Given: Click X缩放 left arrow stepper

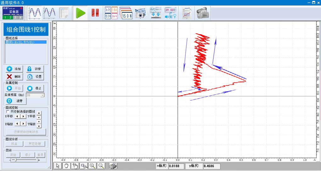Looking at the screenshot, I should coord(18,124).
